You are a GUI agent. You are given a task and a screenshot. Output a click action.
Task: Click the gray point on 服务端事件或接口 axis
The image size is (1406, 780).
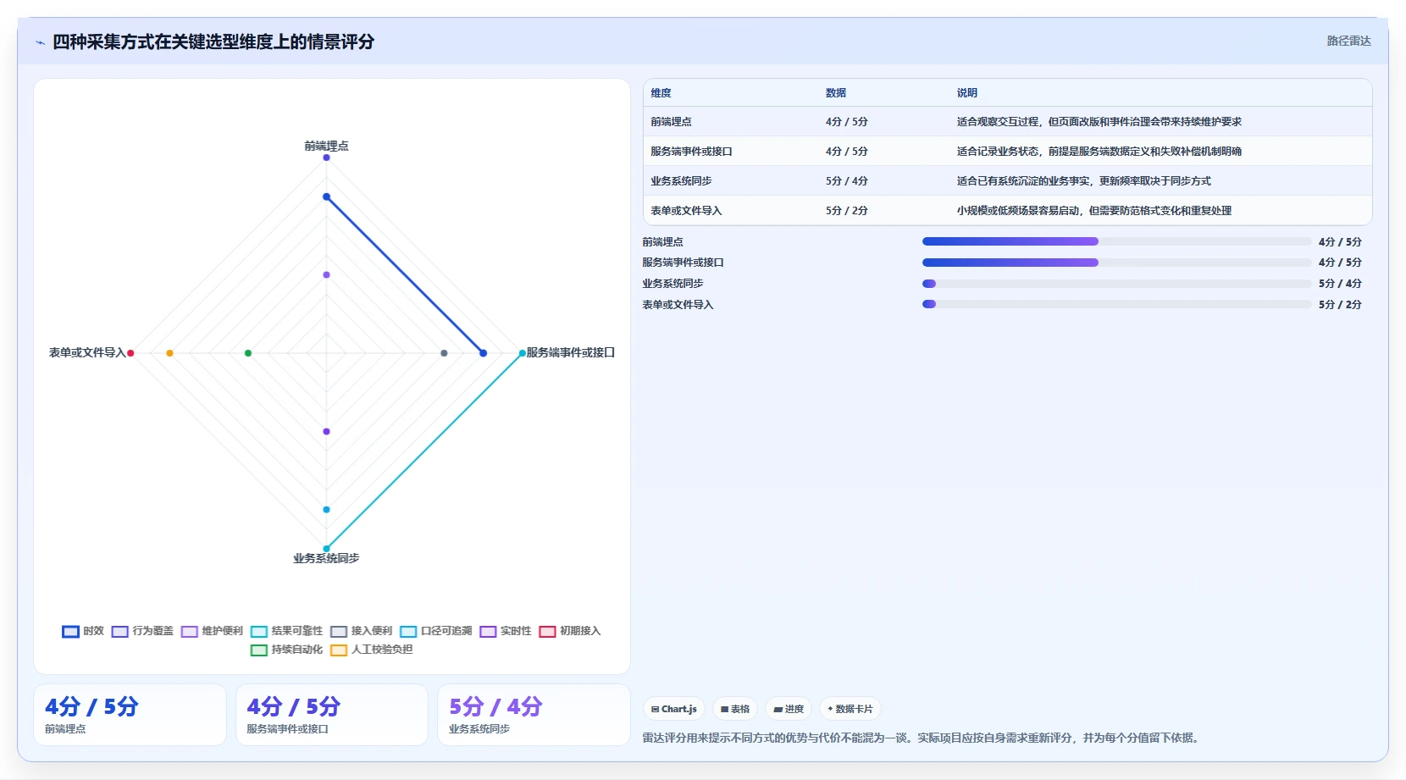pyautogui.click(x=444, y=353)
